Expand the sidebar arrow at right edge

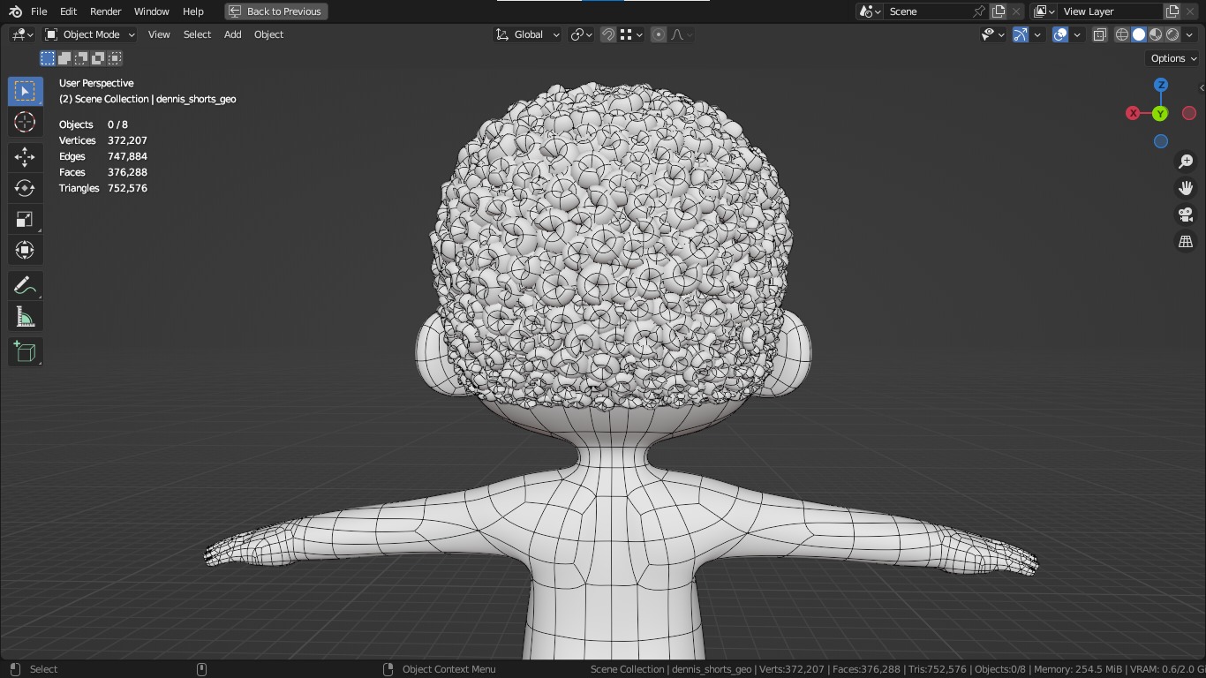coord(1202,87)
